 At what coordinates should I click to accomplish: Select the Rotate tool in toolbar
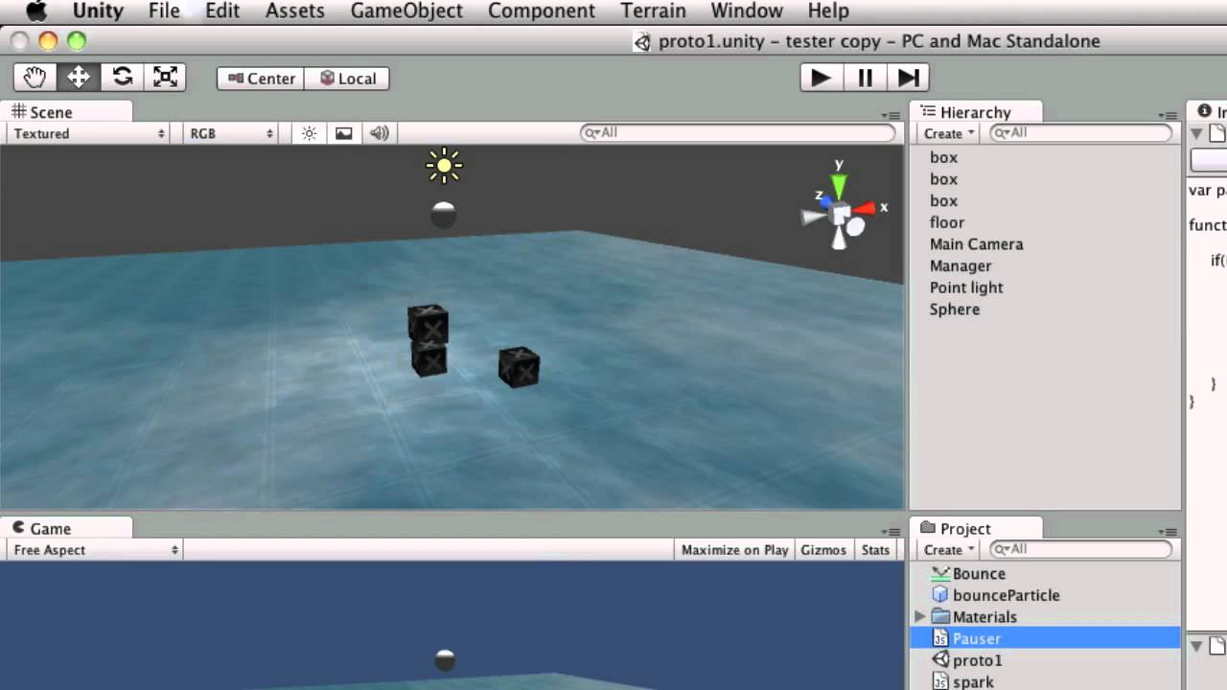[122, 78]
